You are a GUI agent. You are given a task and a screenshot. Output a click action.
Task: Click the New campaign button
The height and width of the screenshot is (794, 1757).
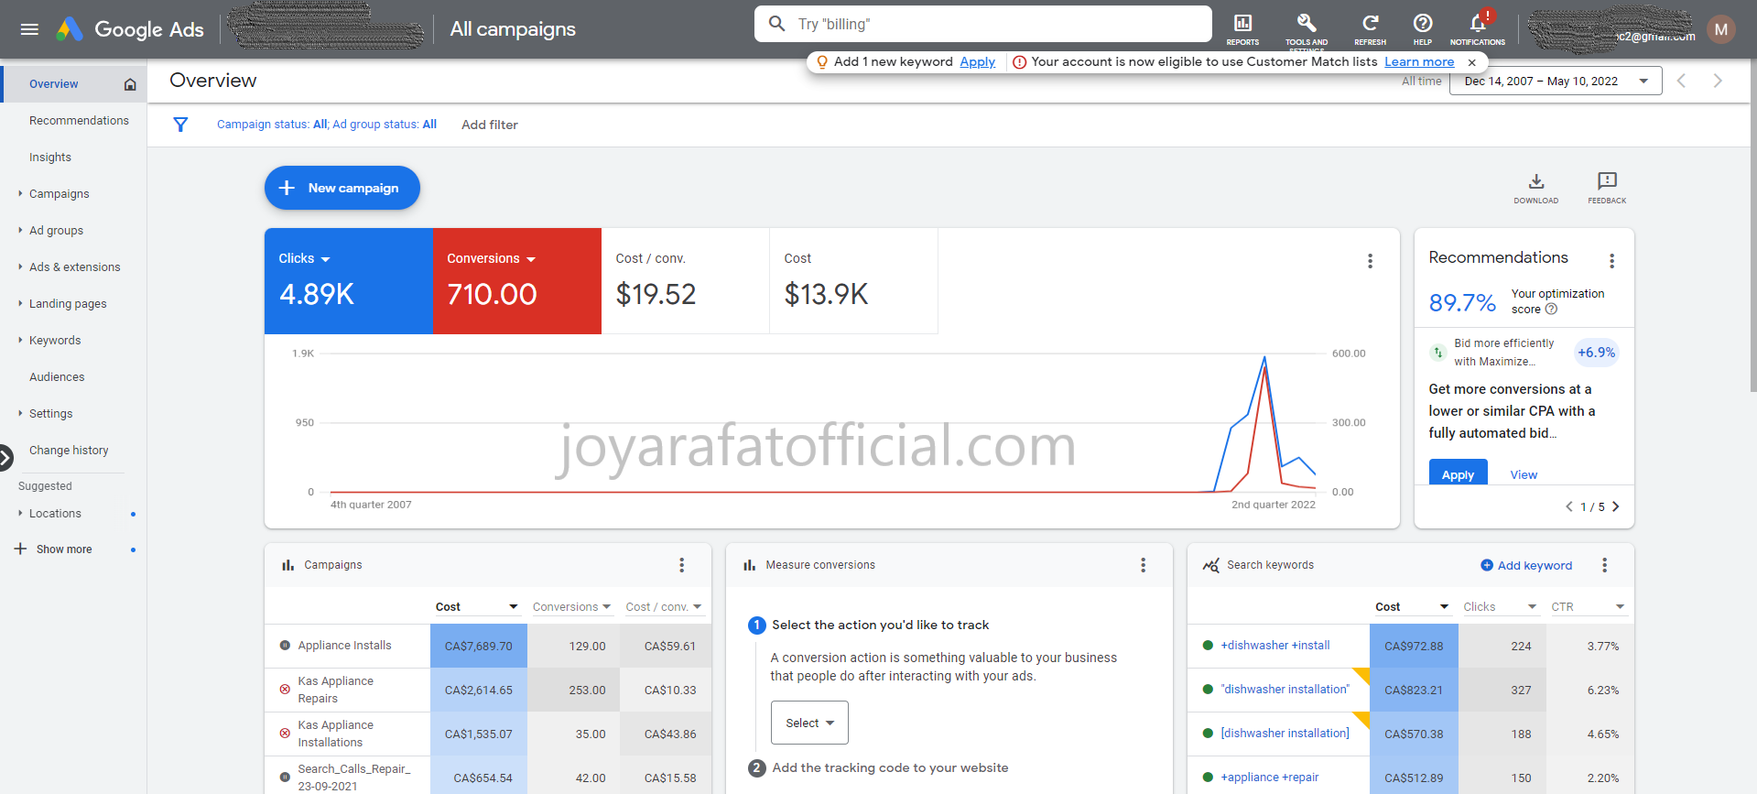pyautogui.click(x=342, y=188)
